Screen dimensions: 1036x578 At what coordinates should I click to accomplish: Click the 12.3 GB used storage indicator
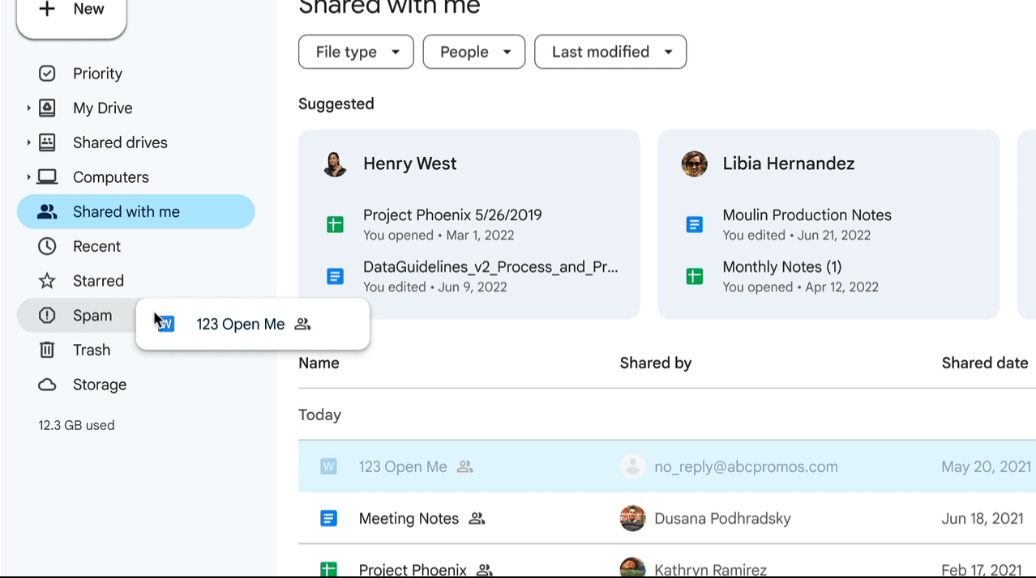pyautogui.click(x=76, y=424)
